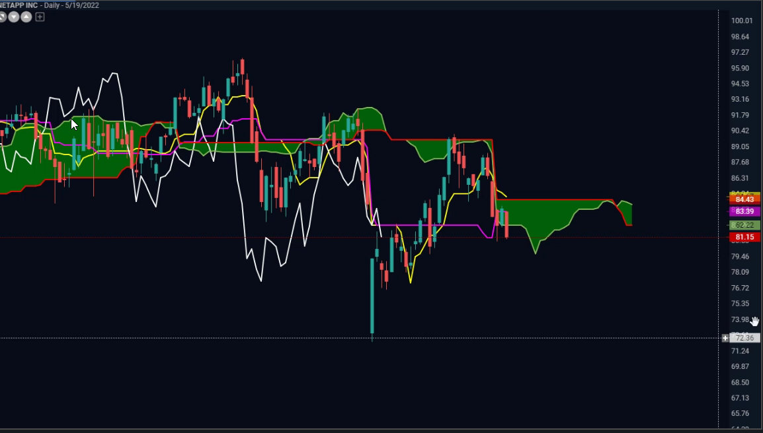Click the partially visible leftmost circle icon
Image resolution: width=763 pixels, height=433 pixels.
point(2,17)
